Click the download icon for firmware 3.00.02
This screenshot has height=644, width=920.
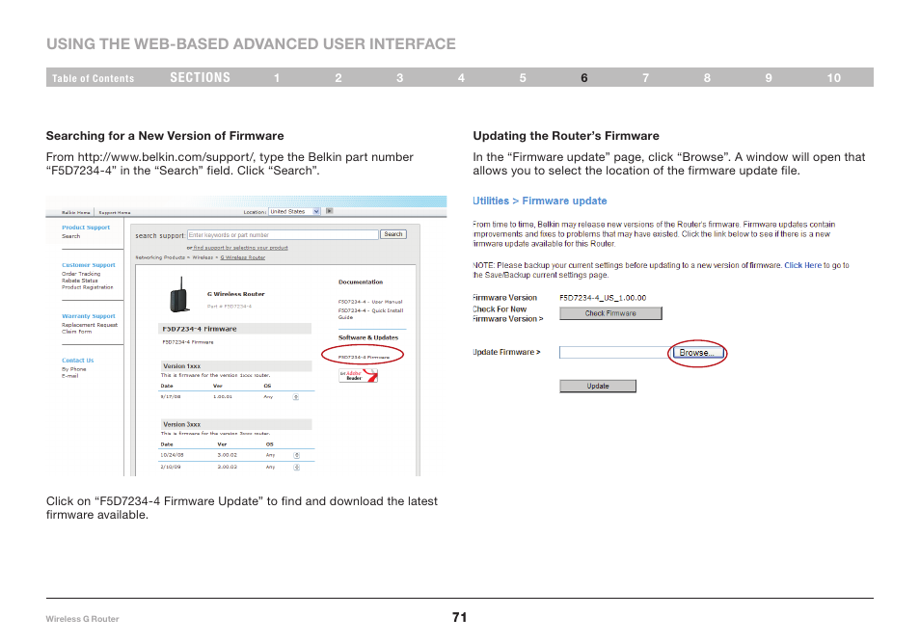tap(296, 455)
